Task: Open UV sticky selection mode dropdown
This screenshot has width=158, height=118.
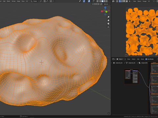Action: click(130, 1)
